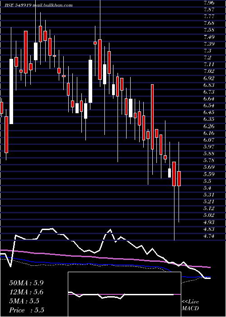Click the MACD inset chart box
This screenshot has width=226, height=317.
124,294
